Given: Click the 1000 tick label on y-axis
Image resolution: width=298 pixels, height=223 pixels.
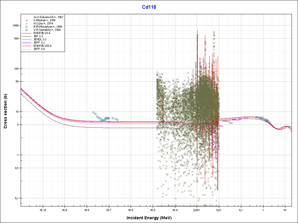Looking at the screenshot, I should (15, 26).
